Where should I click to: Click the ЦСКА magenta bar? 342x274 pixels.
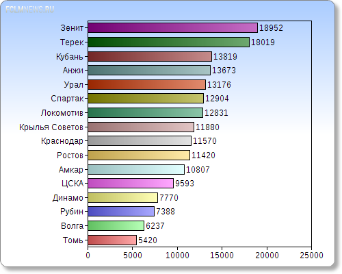131,184
